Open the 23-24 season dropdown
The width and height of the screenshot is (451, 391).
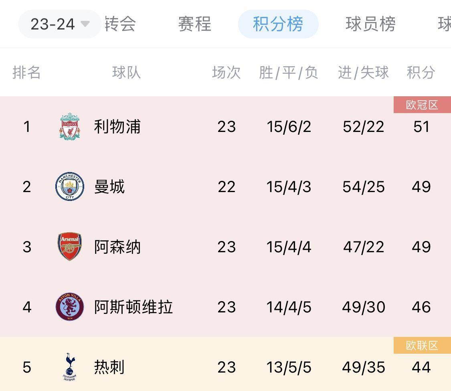(x=60, y=24)
